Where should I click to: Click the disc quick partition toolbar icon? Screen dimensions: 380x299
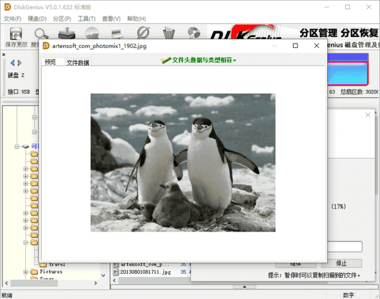tap(92, 33)
